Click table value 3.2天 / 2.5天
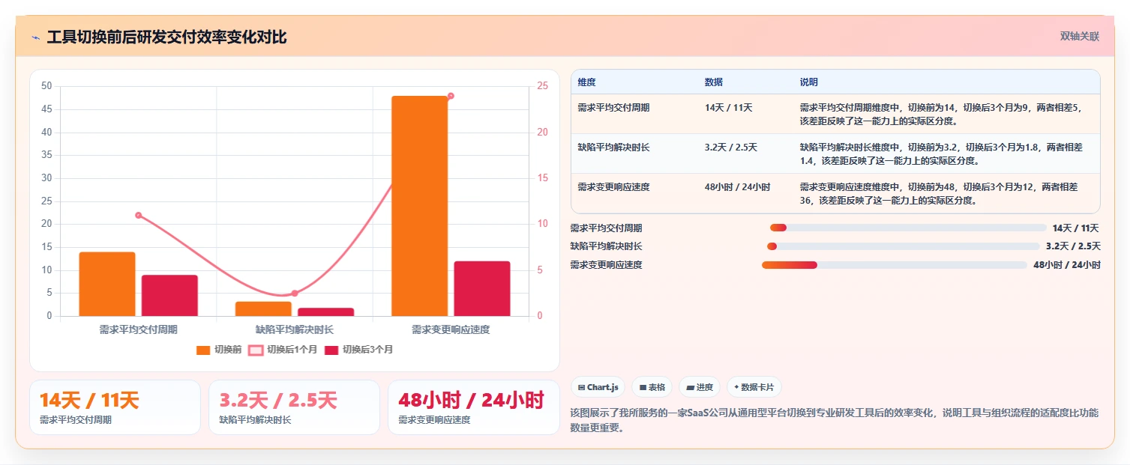Image resolution: width=1130 pixels, height=465 pixels. (x=731, y=148)
